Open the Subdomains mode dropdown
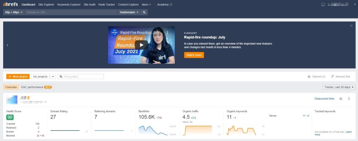 point(129,12)
